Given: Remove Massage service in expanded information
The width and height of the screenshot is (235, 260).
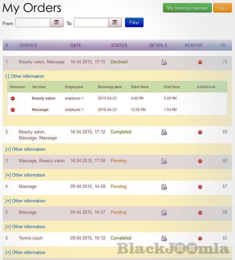Looking at the screenshot, I should click(13, 110).
